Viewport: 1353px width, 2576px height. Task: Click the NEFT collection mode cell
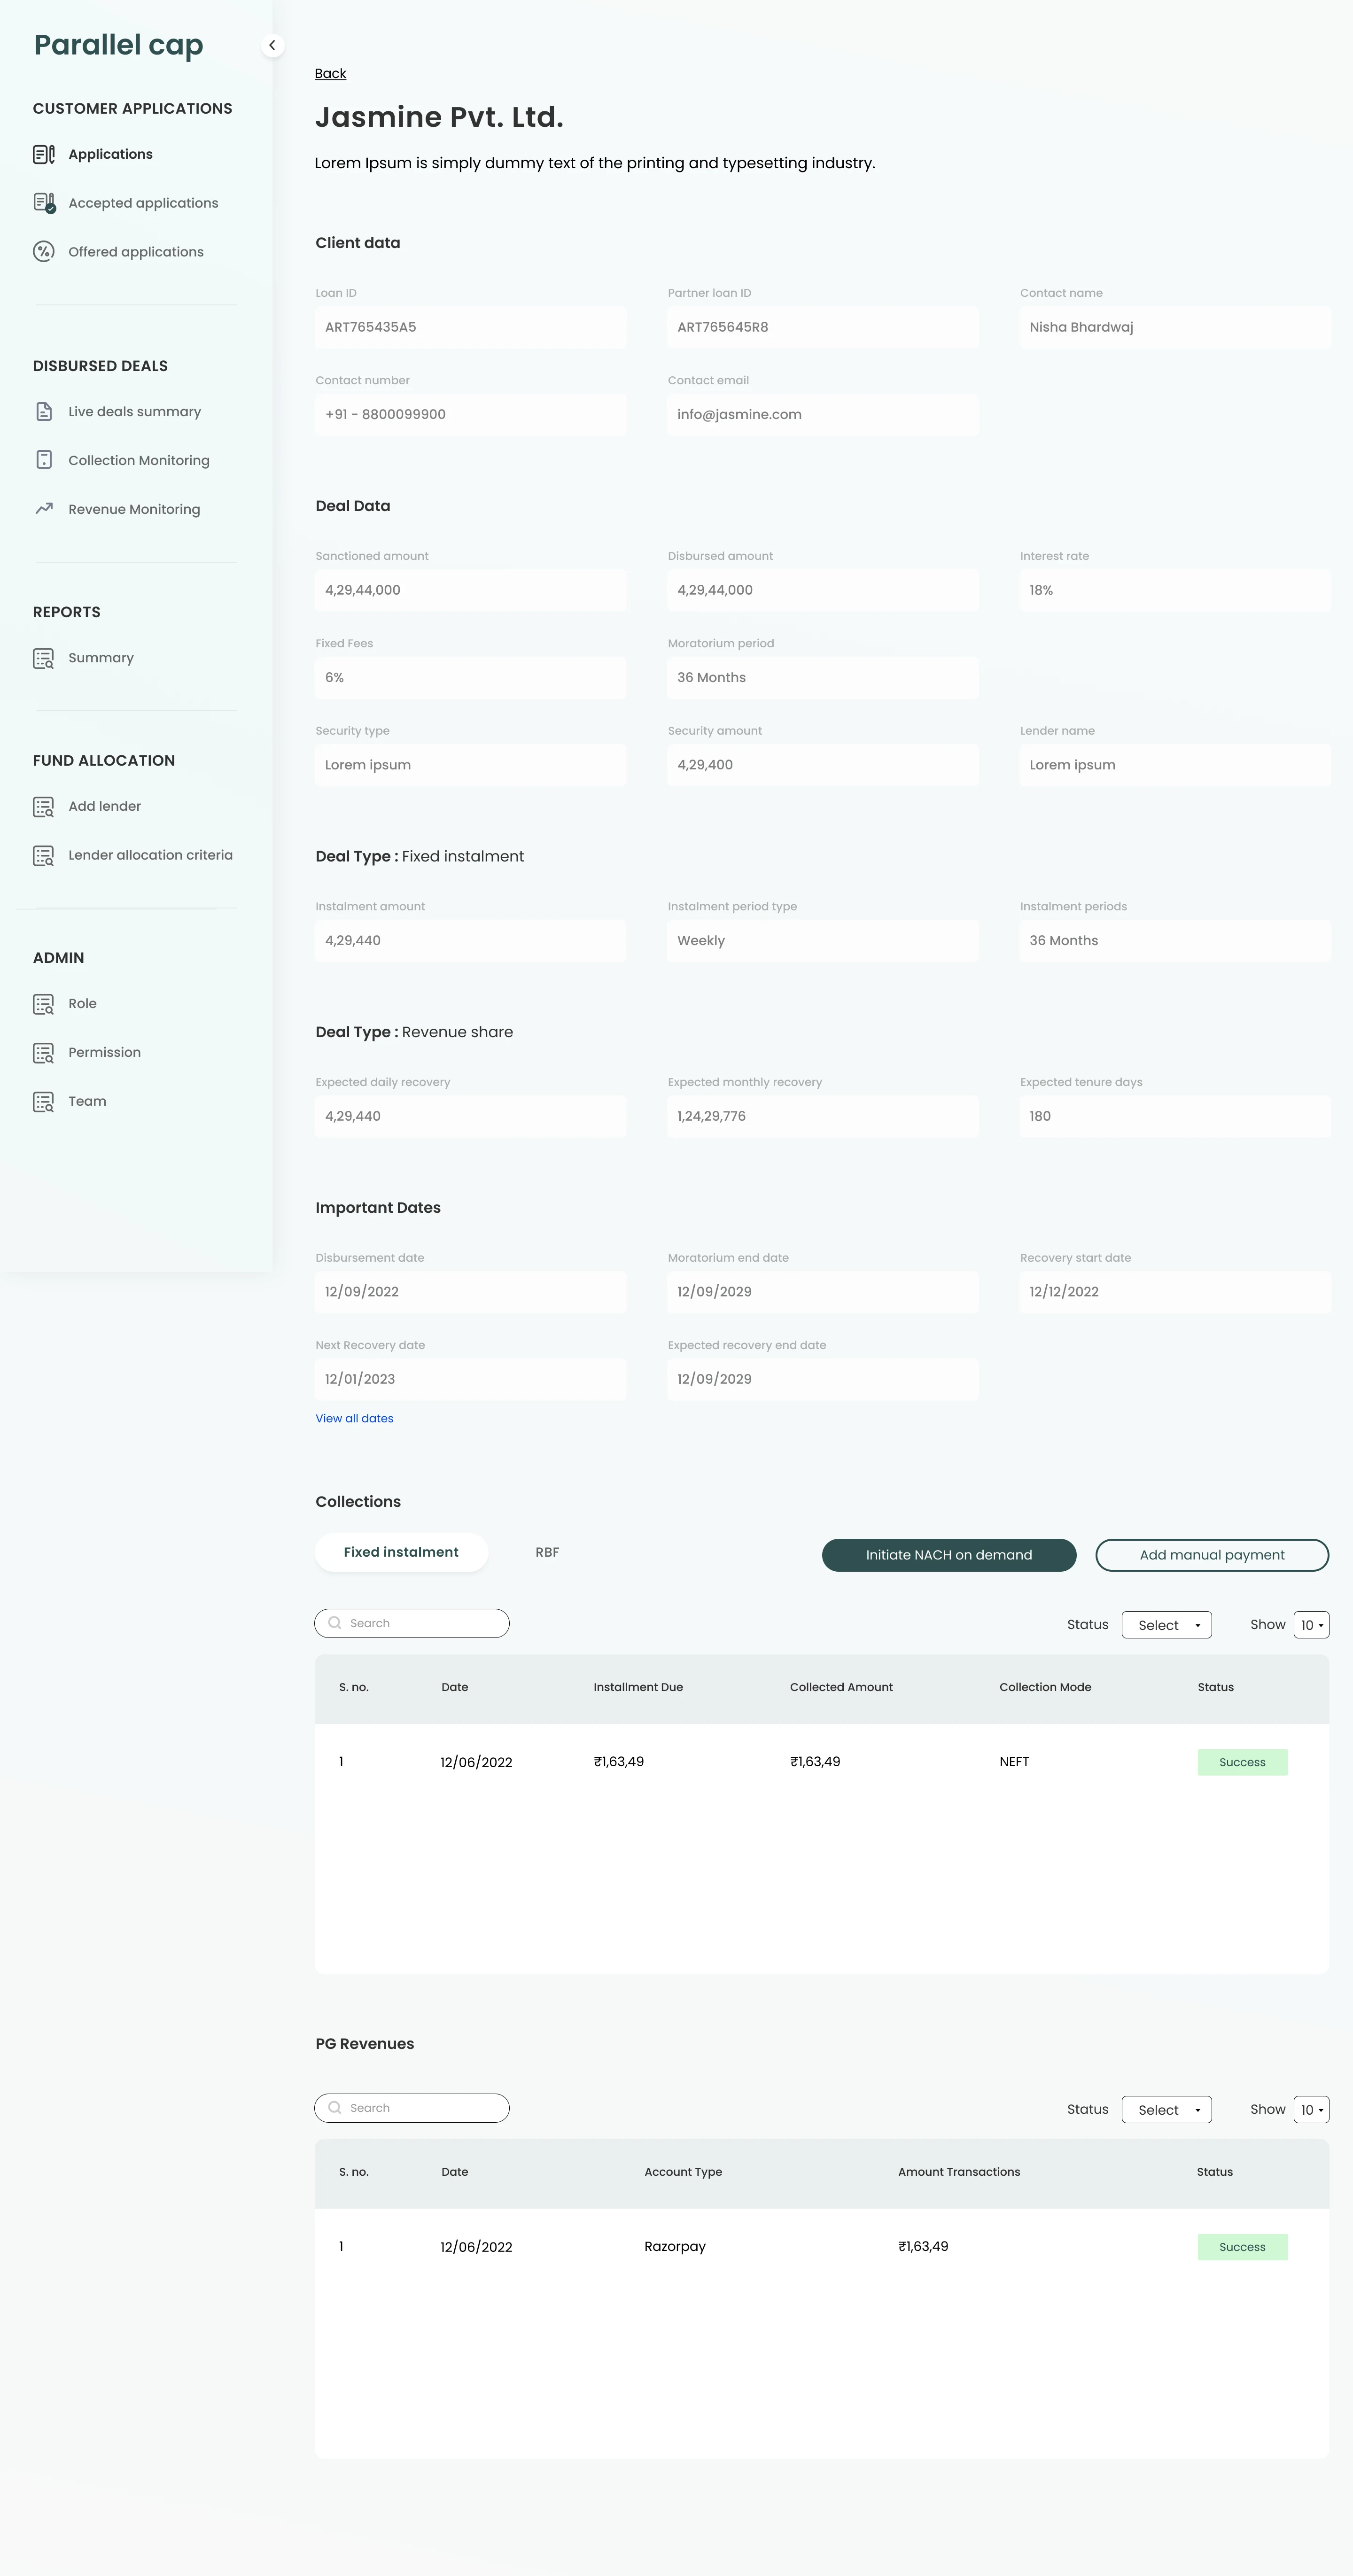[1014, 1762]
